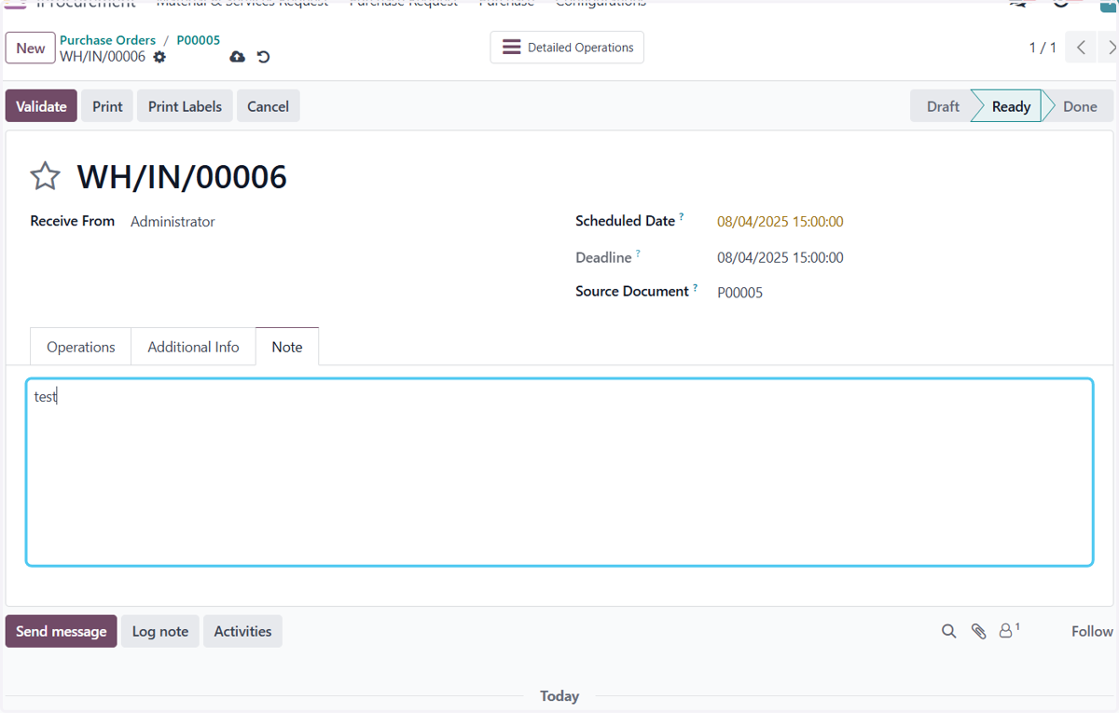Edit the Receive From Administrator field

point(173,222)
